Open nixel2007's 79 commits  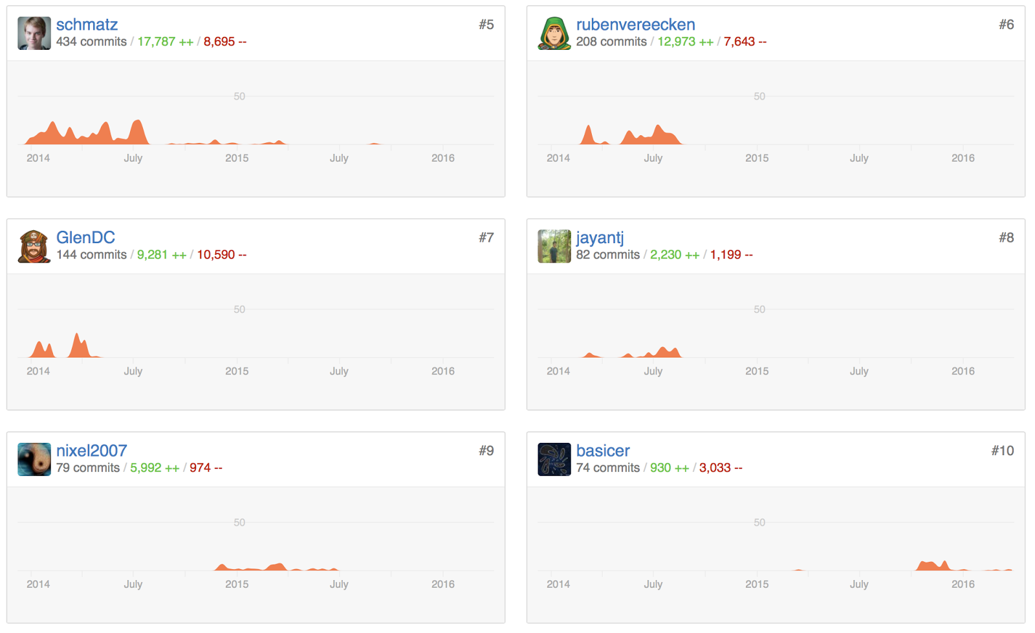tap(88, 468)
